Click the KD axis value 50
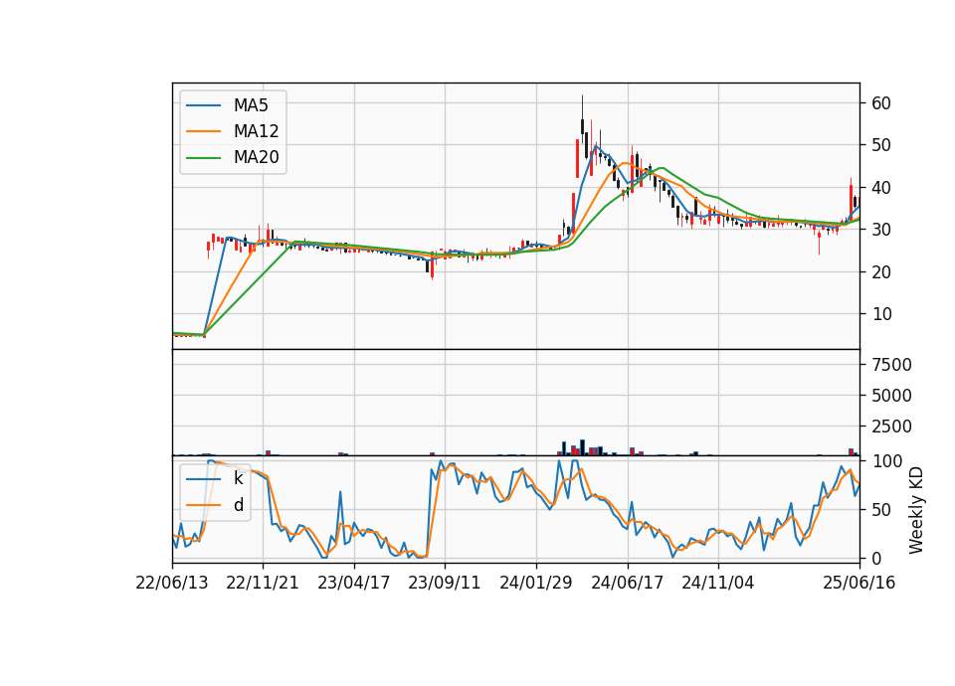Viewport: 955px width, 686px height. 881,509
